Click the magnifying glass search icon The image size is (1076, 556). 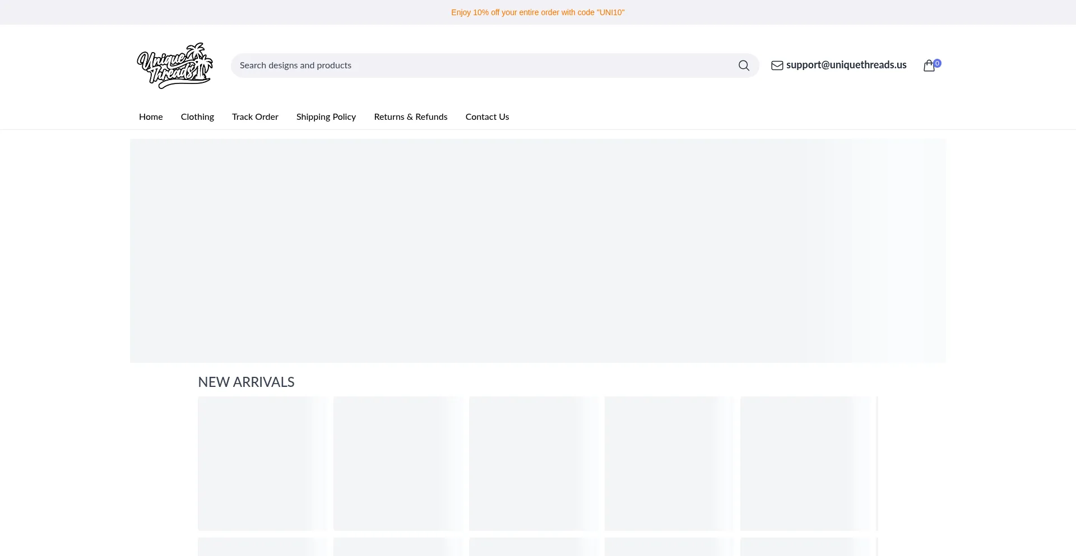click(x=744, y=66)
